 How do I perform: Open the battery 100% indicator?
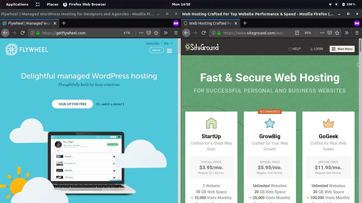coord(349,4)
